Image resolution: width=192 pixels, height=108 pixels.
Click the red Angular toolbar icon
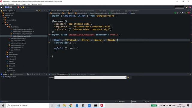coord(18,7)
